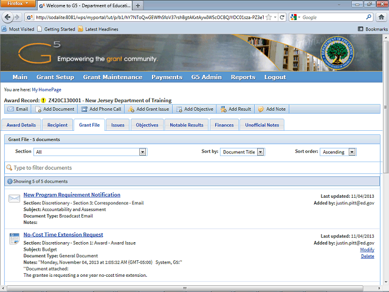Open the Firefox application menu dropdown

[x=18, y=4]
